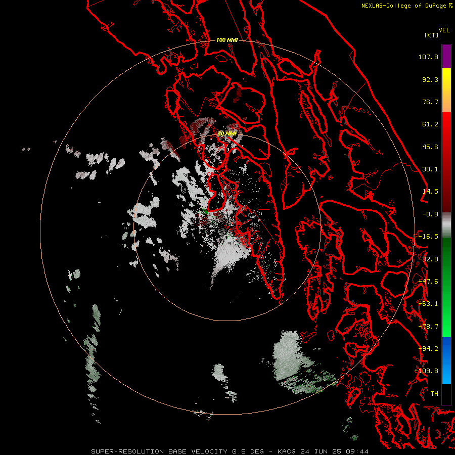The image size is (455, 455).
Task: Click the 61.2 scale value
Action: 430,124
